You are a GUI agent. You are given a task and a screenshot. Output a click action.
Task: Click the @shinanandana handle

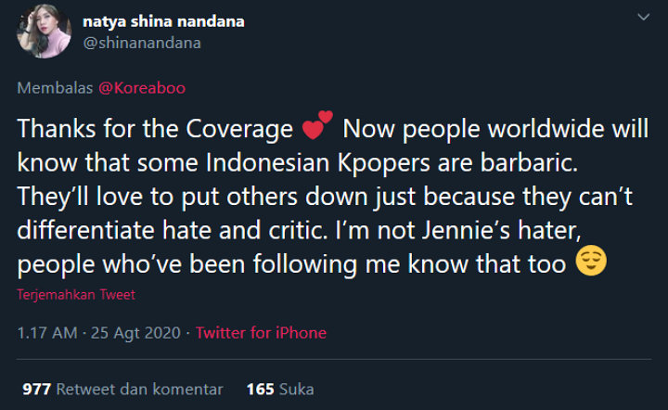click(x=142, y=43)
